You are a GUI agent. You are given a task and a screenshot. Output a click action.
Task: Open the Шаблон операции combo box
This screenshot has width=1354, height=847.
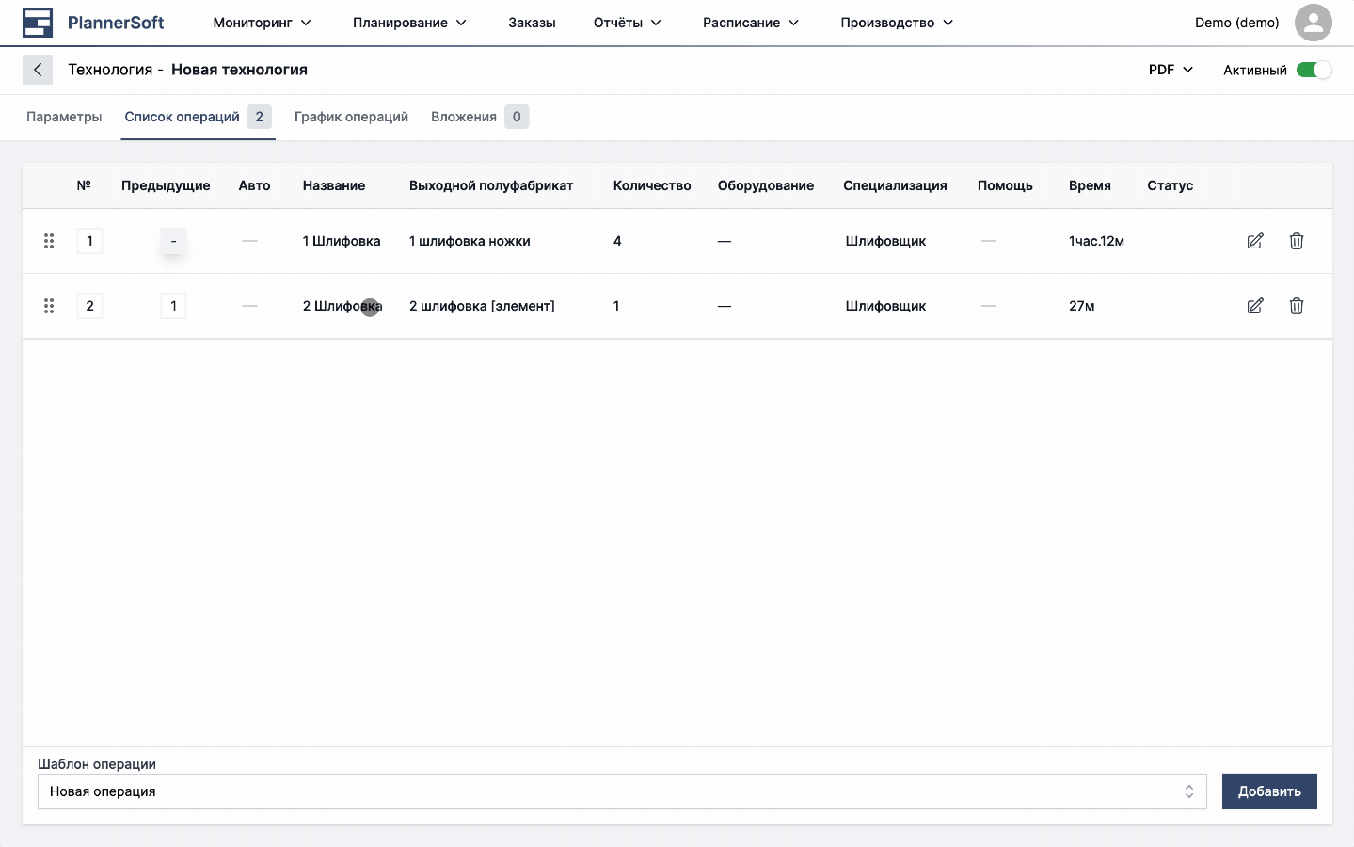coord(621,791)
